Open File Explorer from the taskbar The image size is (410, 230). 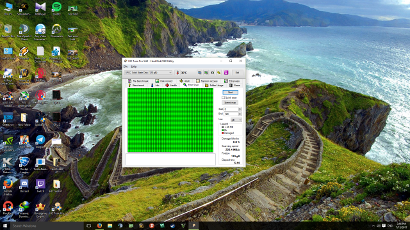click(110, 226)
